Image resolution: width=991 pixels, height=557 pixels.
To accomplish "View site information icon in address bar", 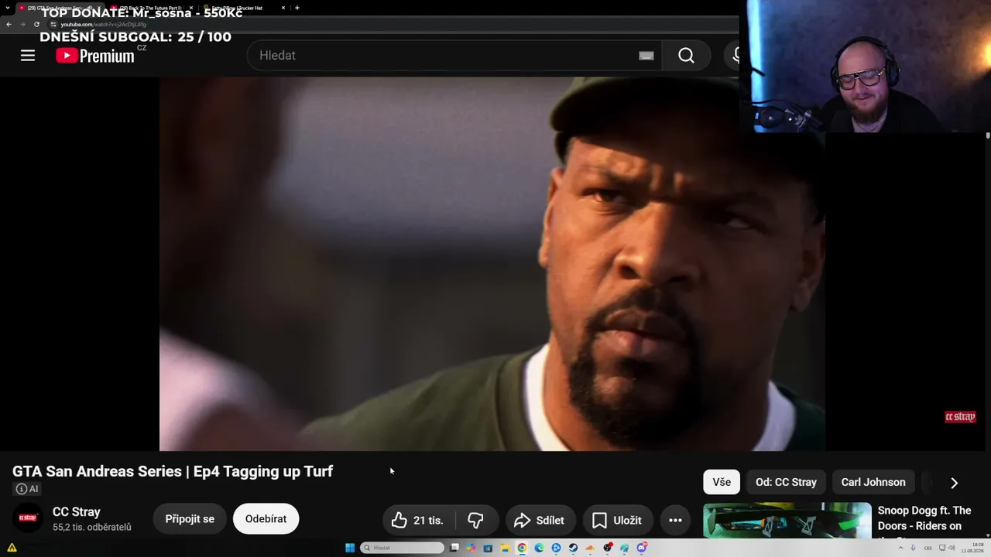I will pos(53,24).
